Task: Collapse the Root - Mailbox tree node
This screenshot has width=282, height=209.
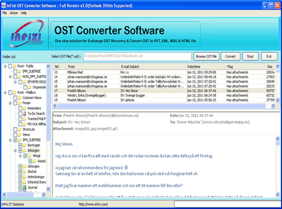Action: click(5, 92)
